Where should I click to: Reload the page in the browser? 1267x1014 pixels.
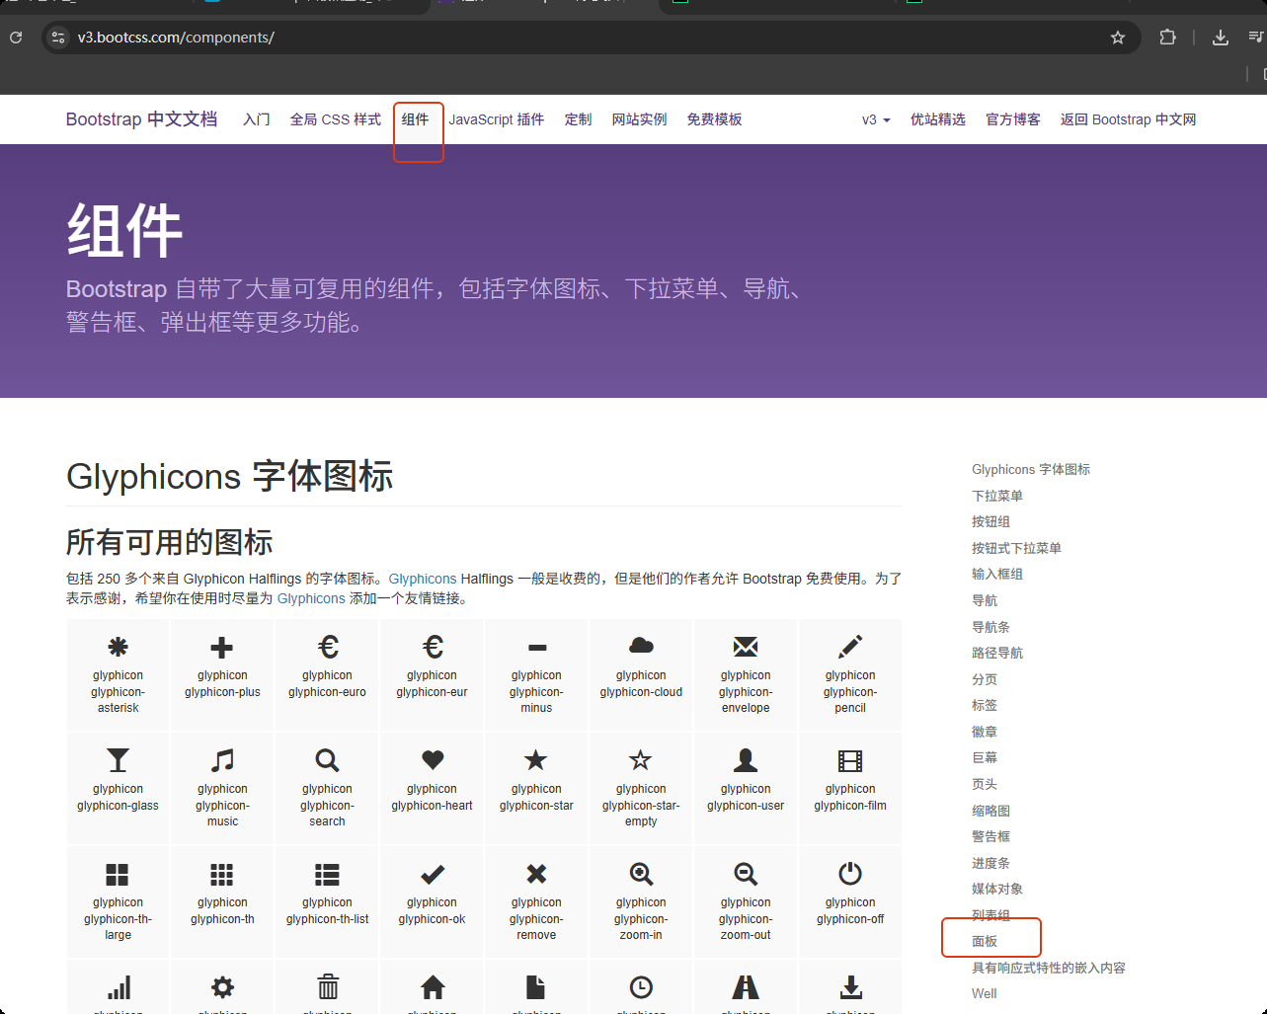coord(16,38)
